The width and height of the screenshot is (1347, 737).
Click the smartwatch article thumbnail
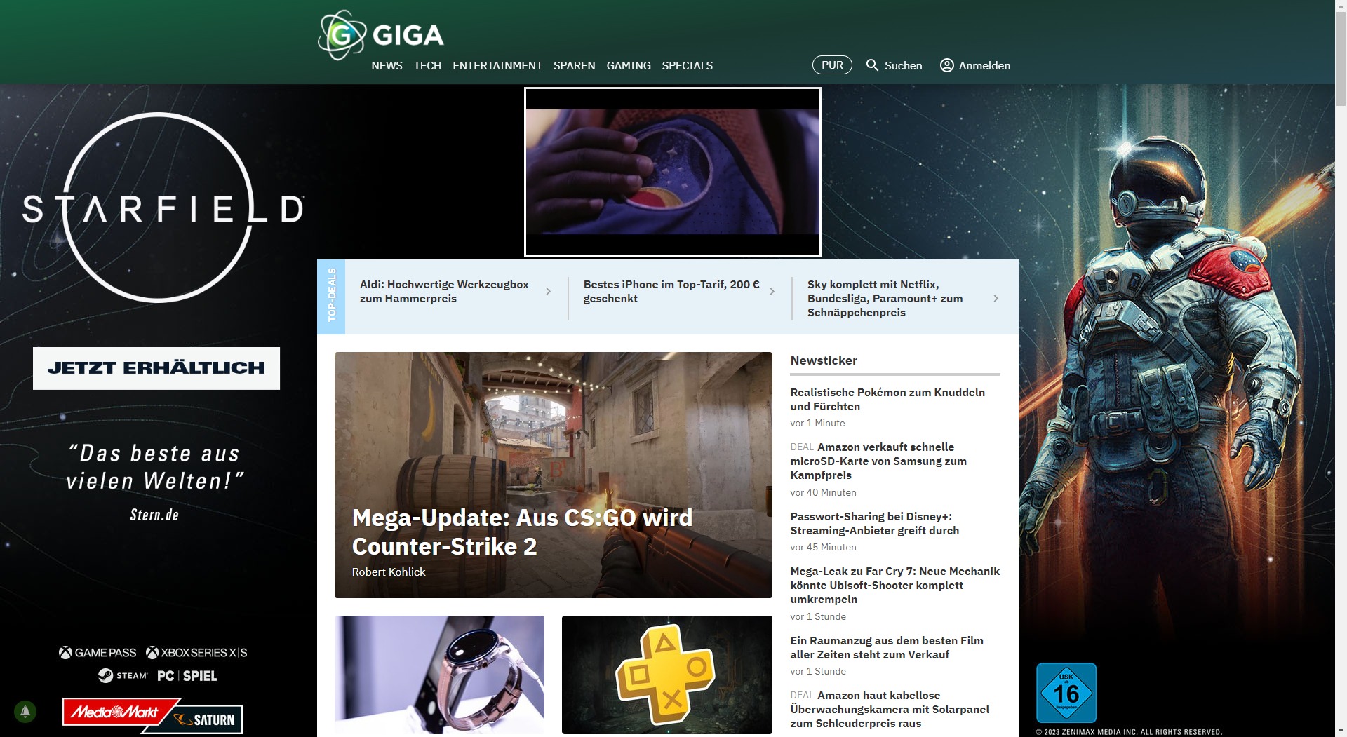(439, 675)
